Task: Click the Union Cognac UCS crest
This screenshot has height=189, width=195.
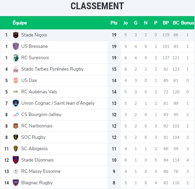Action: [16, 103]
